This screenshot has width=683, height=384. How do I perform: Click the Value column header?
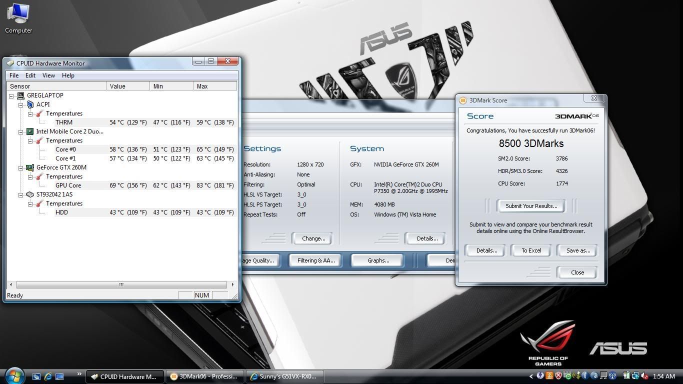click(128, 86)
